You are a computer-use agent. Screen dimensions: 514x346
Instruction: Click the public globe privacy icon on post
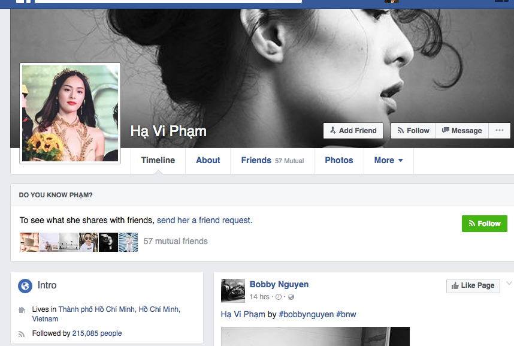point(291,297)
